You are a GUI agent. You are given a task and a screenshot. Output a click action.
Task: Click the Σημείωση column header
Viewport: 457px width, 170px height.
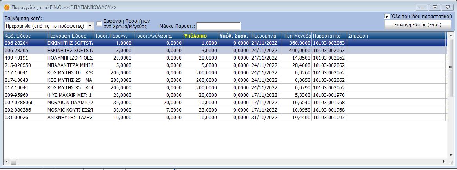tap(396, 36)
